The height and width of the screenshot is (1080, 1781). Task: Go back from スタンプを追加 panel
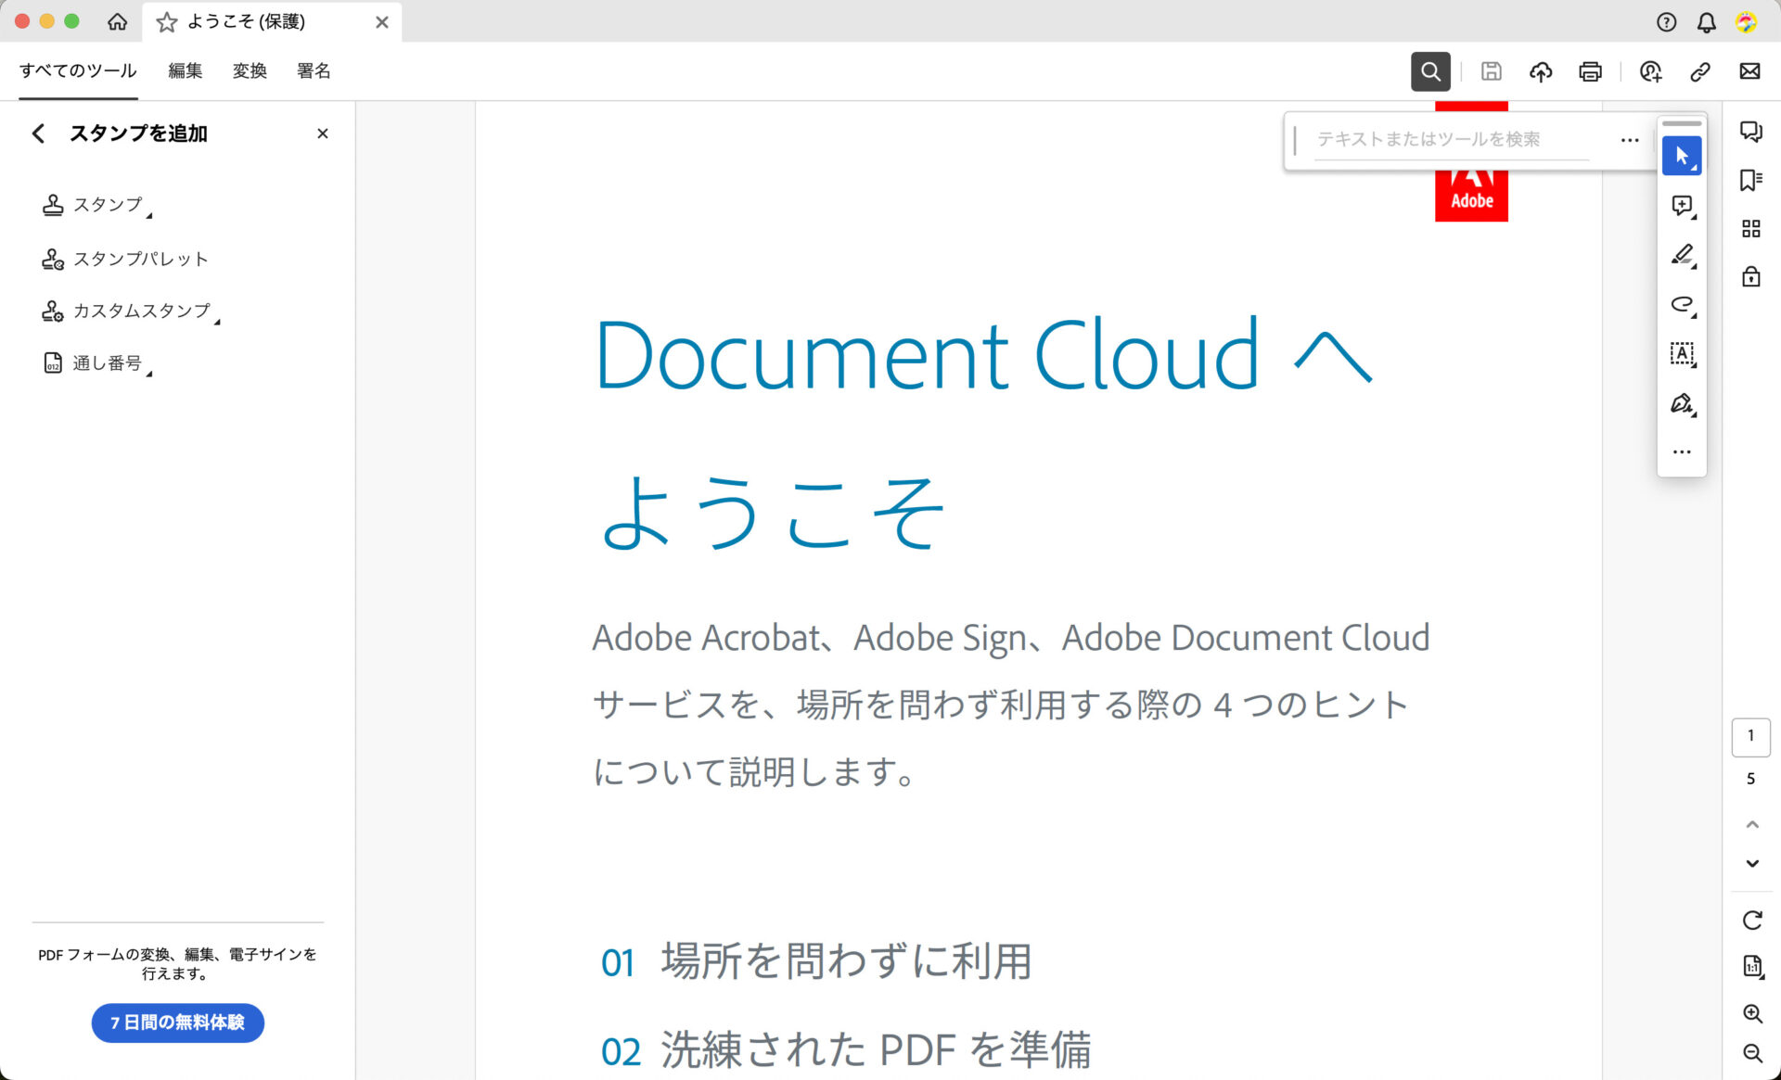coord(38,133)
